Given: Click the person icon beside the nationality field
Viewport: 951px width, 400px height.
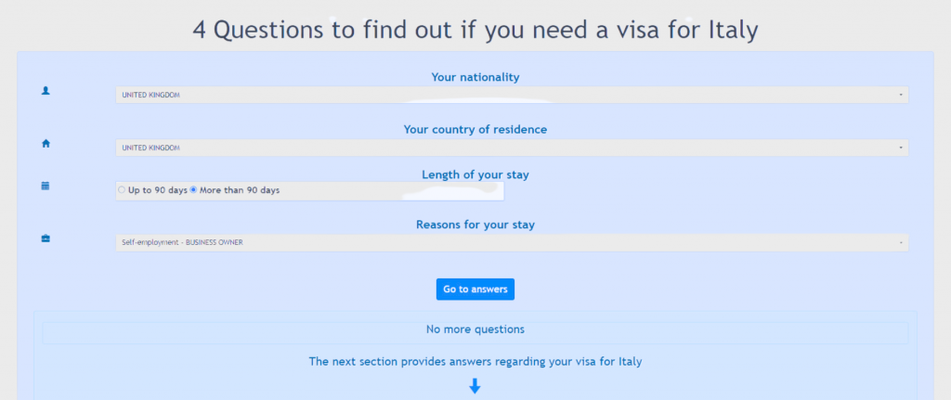Looking at the screenshot, I should [x=46, y=91].
